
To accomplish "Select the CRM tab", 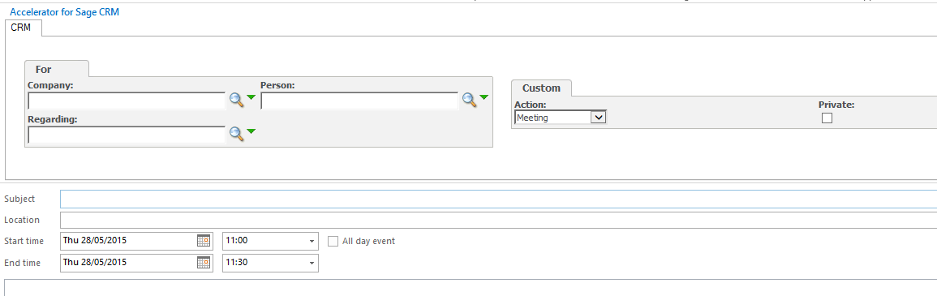I will [21, 28].
